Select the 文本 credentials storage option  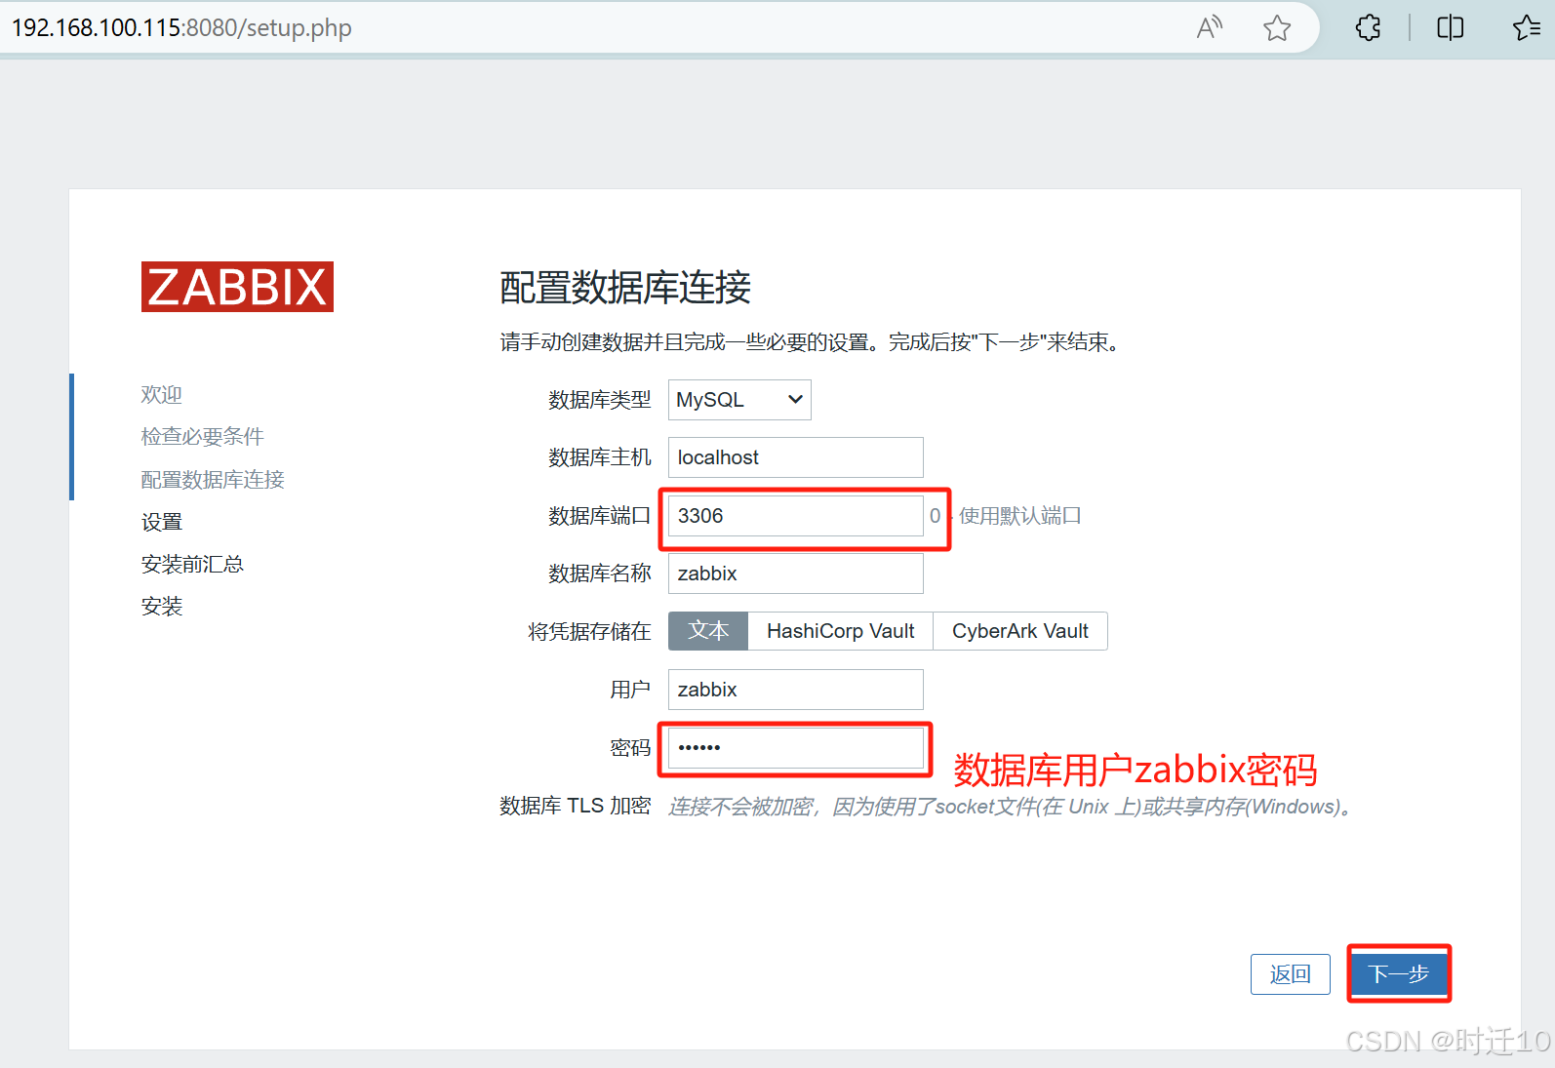coord(708,631)
